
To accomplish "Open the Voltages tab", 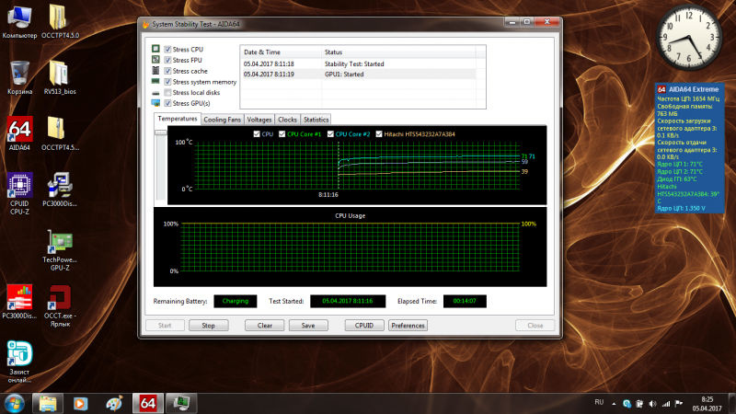I will click(259, 120).
